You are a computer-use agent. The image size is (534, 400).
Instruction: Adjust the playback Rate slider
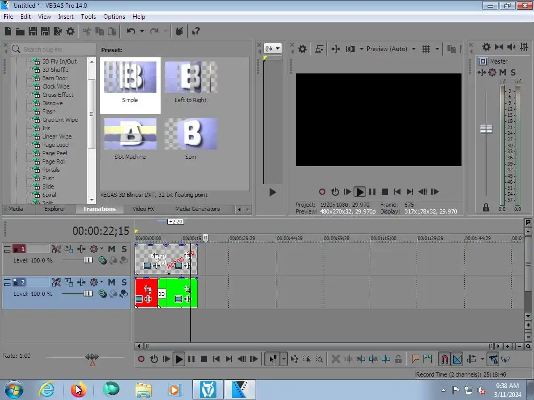tap(92, 357)
